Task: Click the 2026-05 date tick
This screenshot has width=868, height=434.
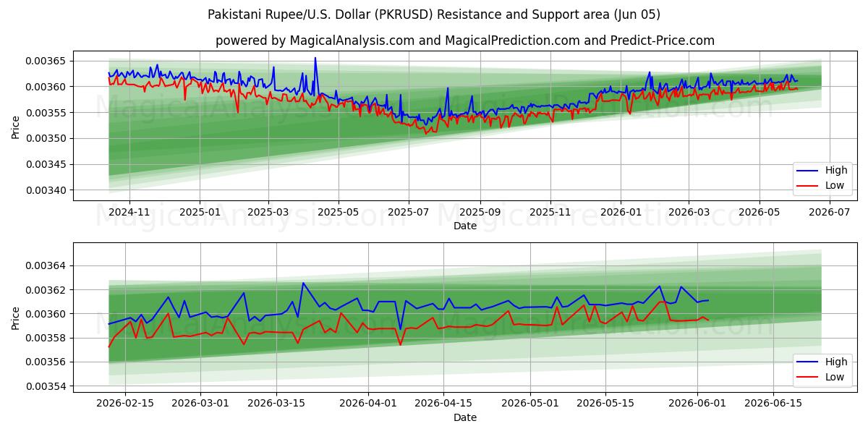Action: click(759, 212)
